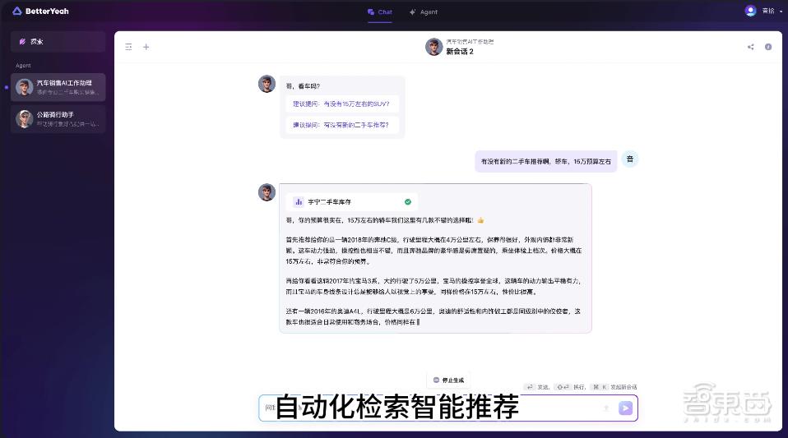The height and width of the screenshot is (438, 788).
Task: Click the user avatar icon in top bar
Action: (x=750, y=11)
